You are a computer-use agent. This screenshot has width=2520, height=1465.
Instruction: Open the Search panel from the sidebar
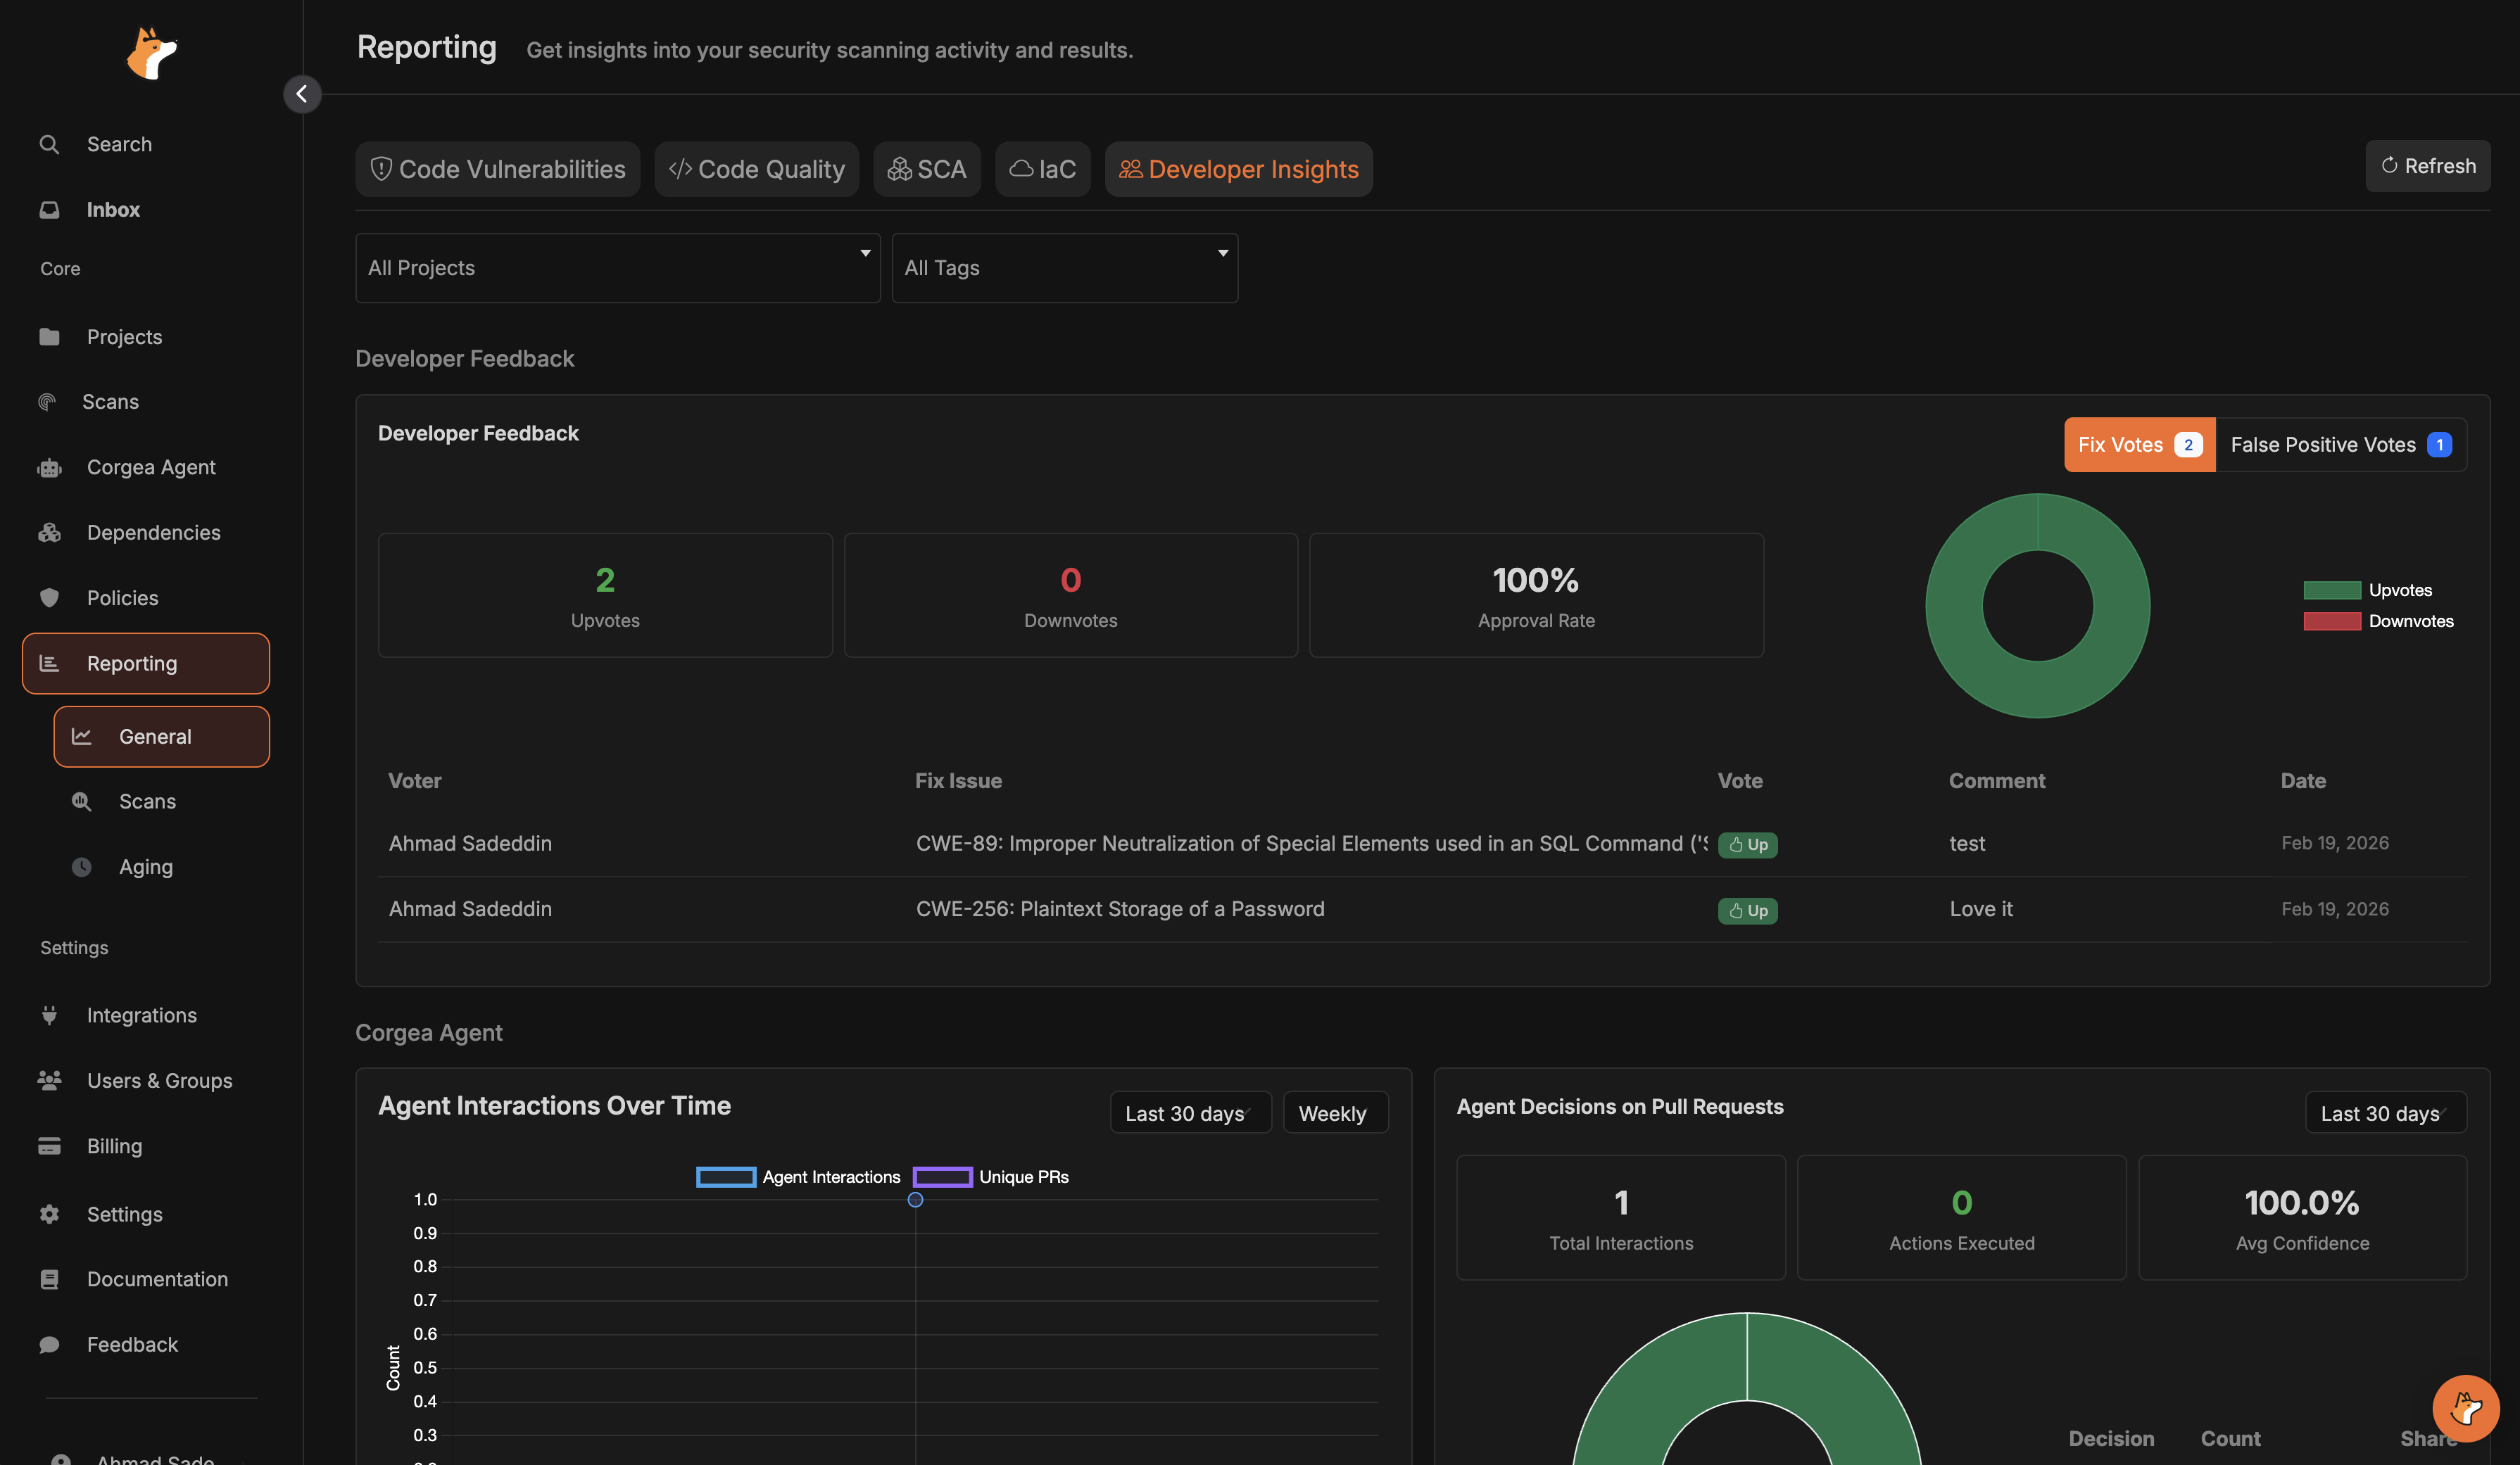pos(119,143)
